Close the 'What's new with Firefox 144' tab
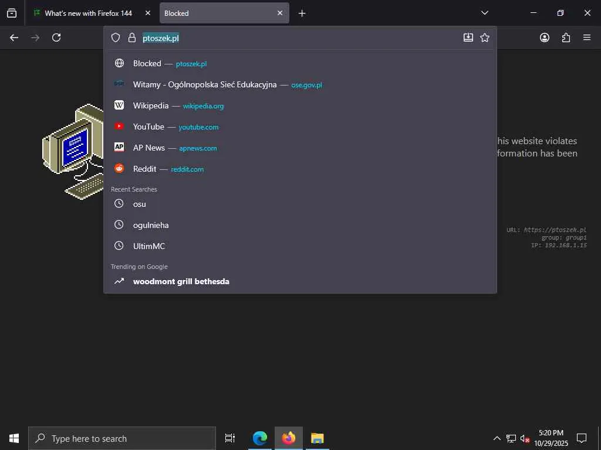Viewport: 601px width, 450px height. coord(148,13)
